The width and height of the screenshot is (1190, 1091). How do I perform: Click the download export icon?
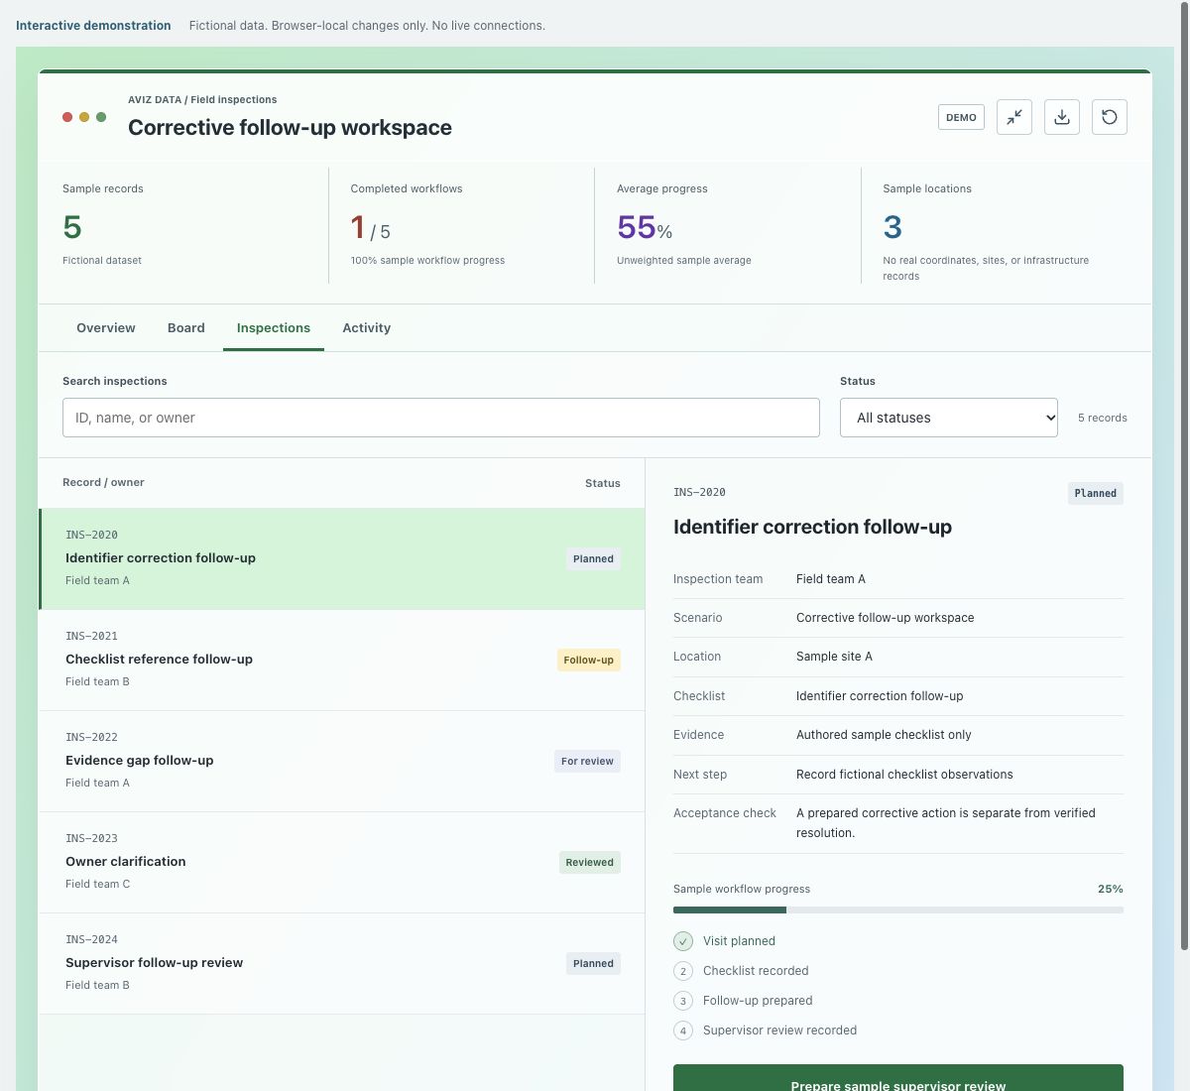(x=1062, y=117)
